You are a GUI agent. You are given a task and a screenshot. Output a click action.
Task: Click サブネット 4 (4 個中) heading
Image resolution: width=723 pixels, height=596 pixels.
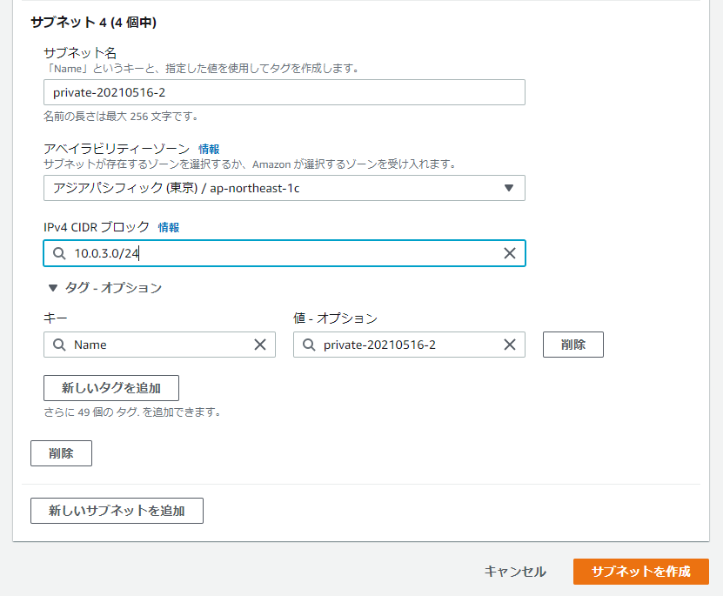coord(94,22)
